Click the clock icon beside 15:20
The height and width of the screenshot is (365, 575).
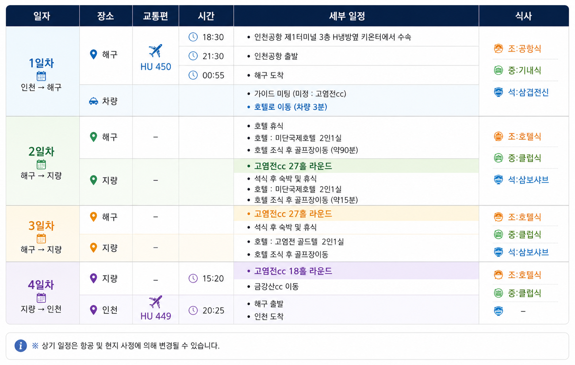193,278
